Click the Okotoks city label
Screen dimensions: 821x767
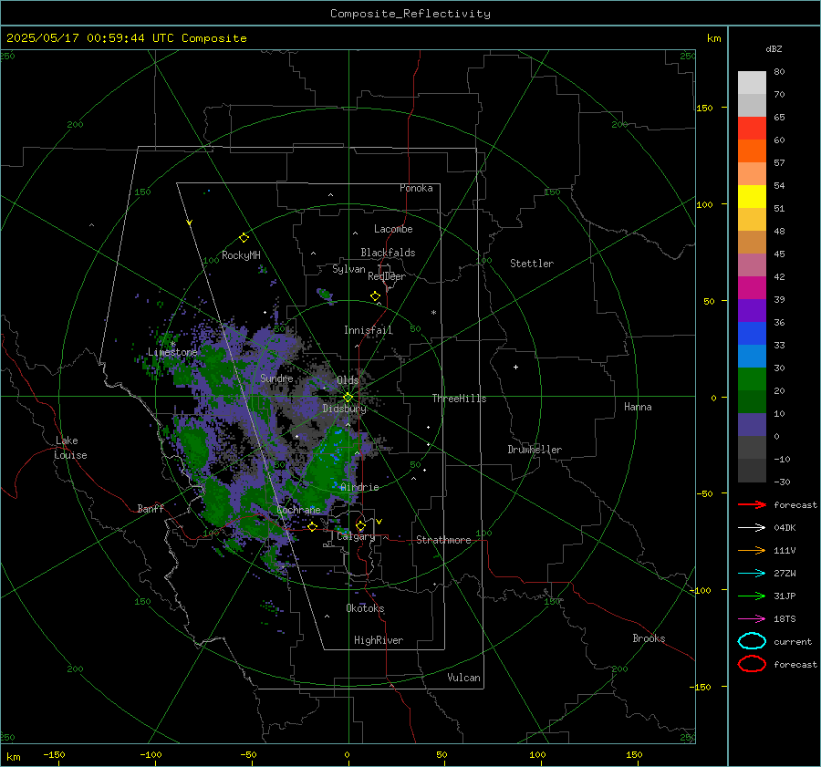(365, 608)
